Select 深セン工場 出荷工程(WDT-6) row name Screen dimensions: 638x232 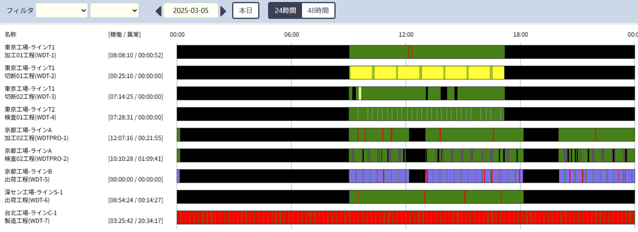(x=34, y=196)
